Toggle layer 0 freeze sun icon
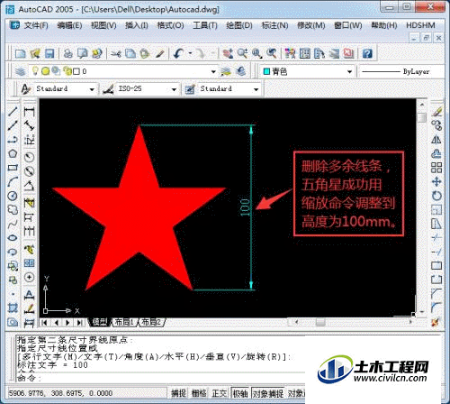Screen dimensions: 450x404 (45, 71)
